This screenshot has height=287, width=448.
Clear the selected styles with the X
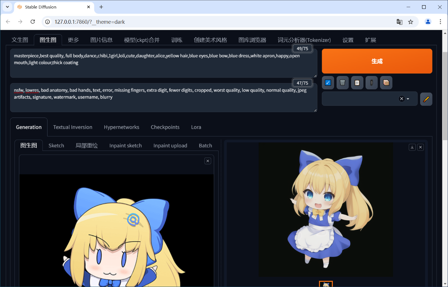(x=401, y=99)
